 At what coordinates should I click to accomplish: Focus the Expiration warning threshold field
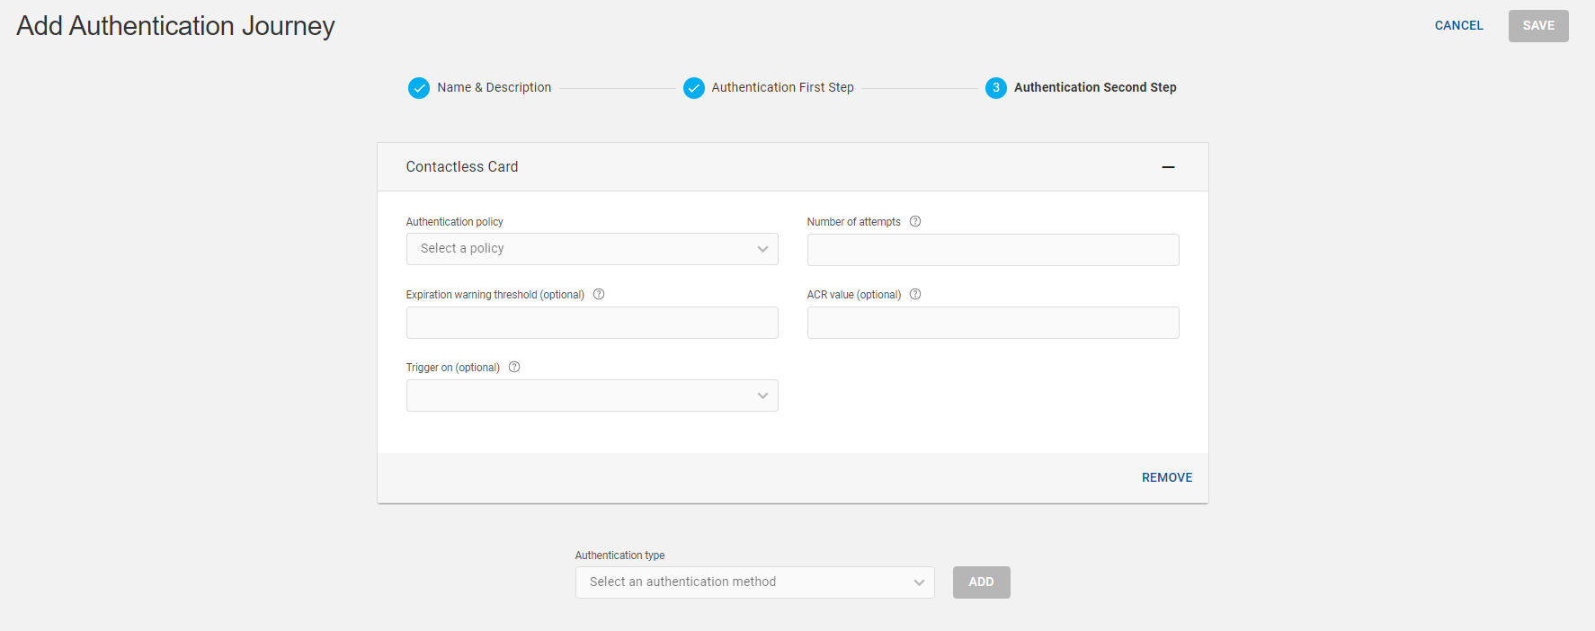[x=592, y=323]
